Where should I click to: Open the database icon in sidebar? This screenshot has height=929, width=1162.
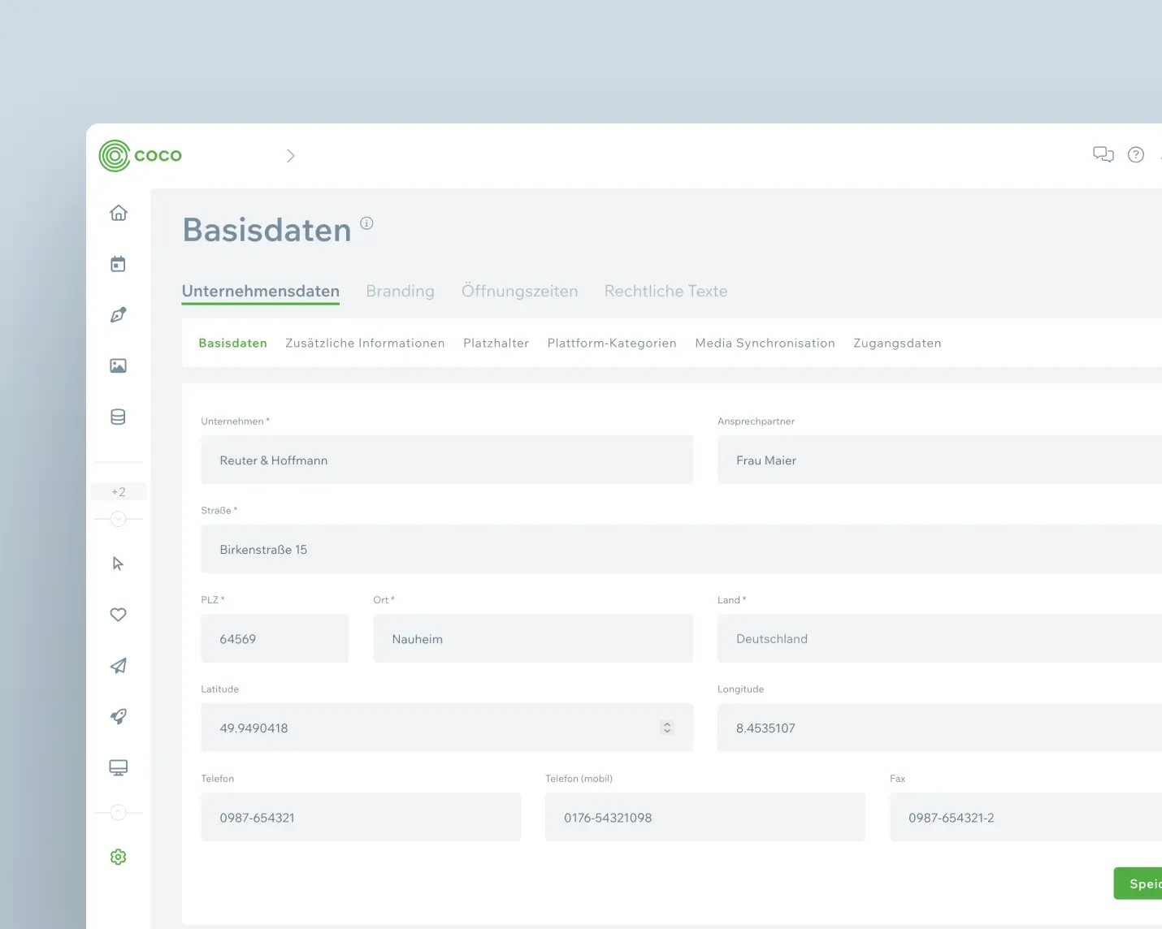[x=119, y=417]
